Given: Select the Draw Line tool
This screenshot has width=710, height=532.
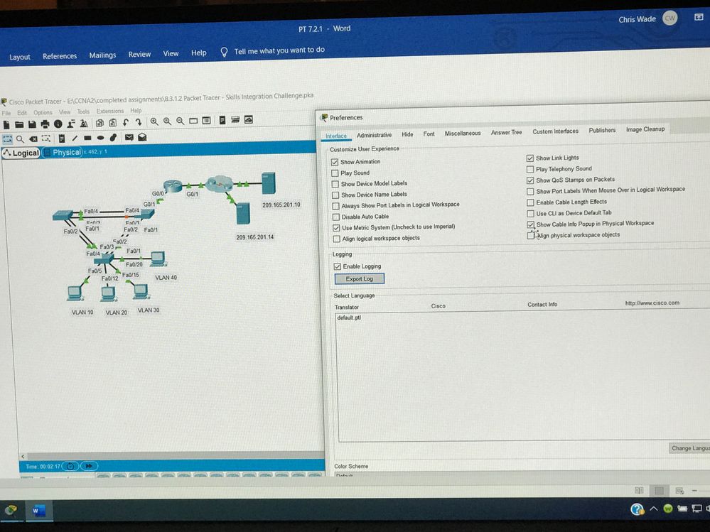Looking at the screenshot, I should [74, 138].
